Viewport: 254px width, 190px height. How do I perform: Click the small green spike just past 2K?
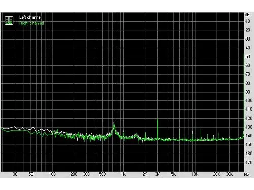[x=145, y=135]
